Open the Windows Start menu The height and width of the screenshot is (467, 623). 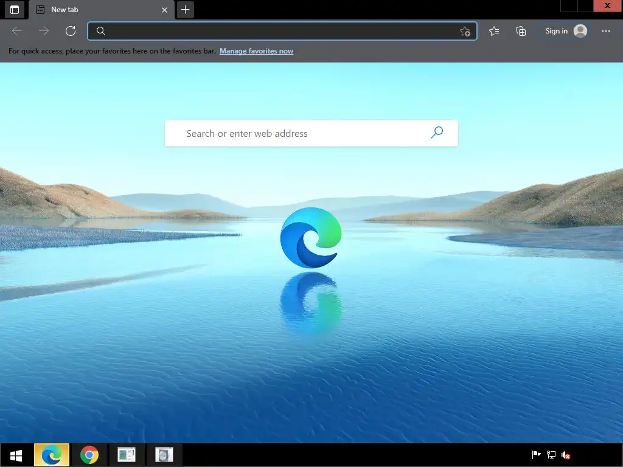pos(16,455)
